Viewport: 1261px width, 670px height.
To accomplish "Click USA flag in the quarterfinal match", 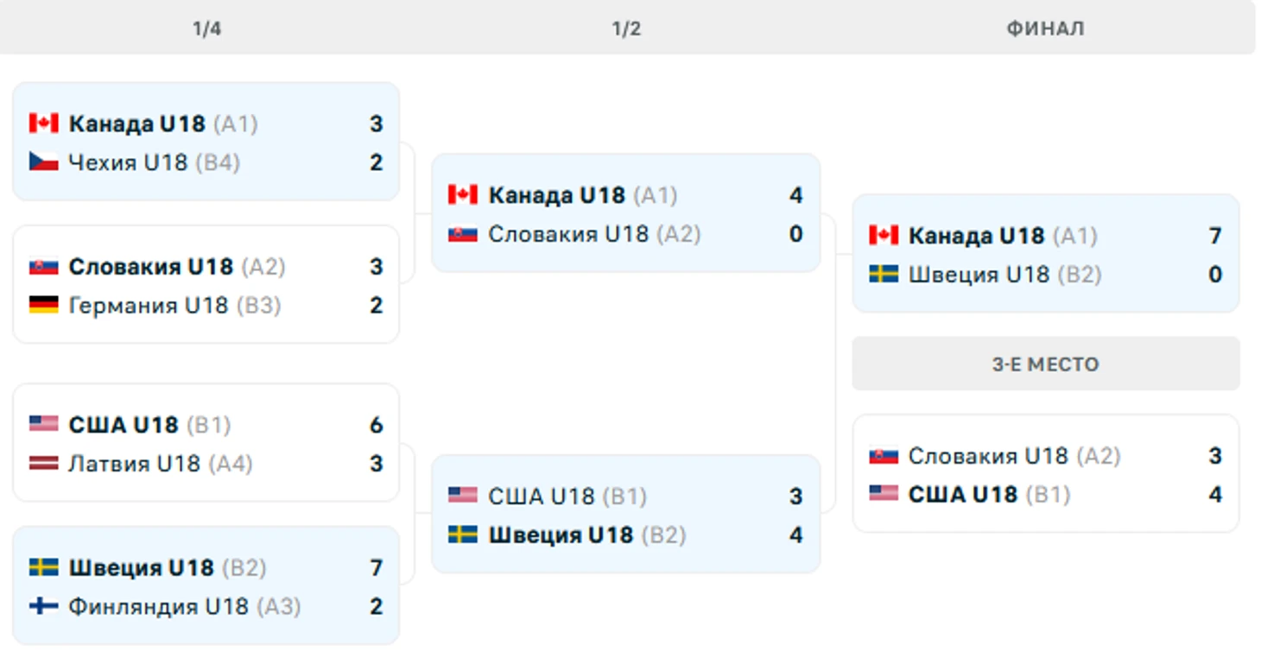I will click(x=43, y=424).
